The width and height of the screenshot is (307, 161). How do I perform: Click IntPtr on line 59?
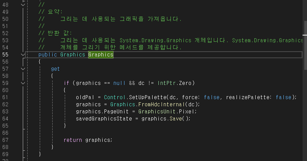tap(166, 83)
